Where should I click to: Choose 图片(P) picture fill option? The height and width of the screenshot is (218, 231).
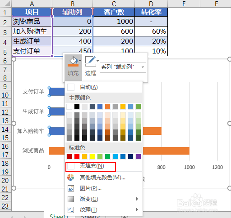pos(103,188)
